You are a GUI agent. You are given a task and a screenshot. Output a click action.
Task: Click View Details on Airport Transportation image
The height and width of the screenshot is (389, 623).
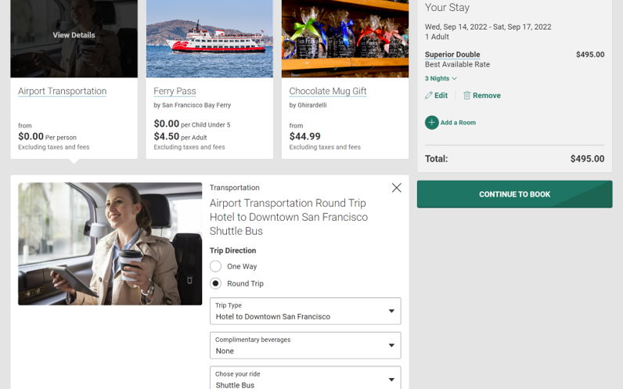(x=74, y=35)
